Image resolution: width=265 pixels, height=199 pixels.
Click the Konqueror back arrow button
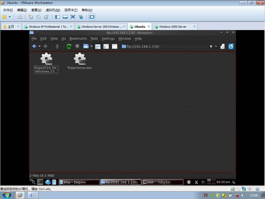(x=34, y=46)
